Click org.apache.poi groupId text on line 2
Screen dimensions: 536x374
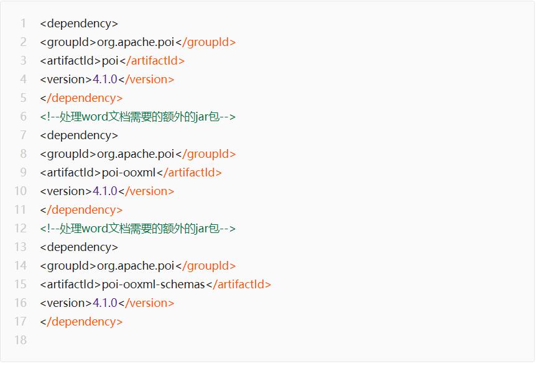click(x=136, y=42)
